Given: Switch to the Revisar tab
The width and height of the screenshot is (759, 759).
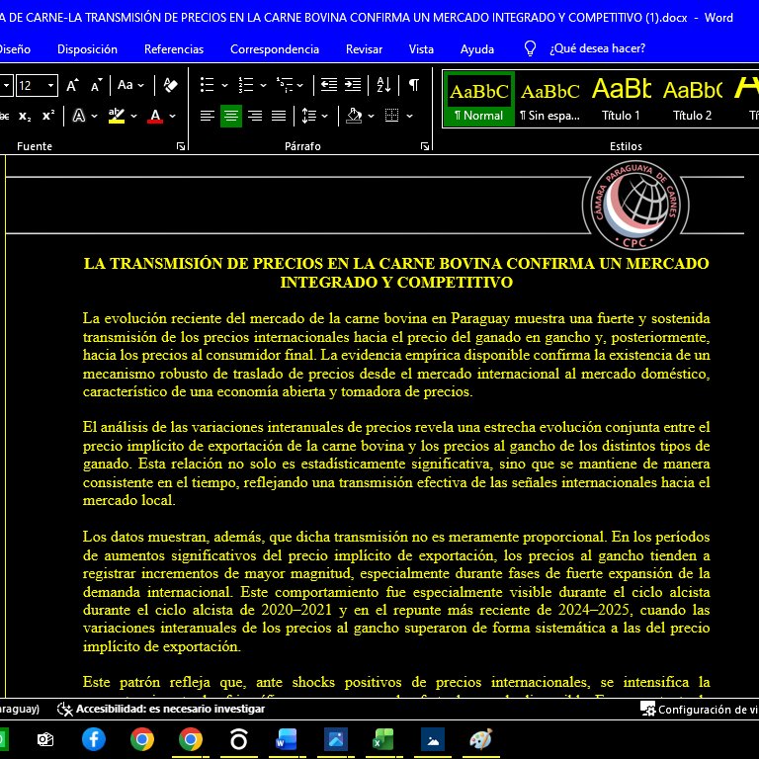Looking at the screenshot, I should 364,49.
